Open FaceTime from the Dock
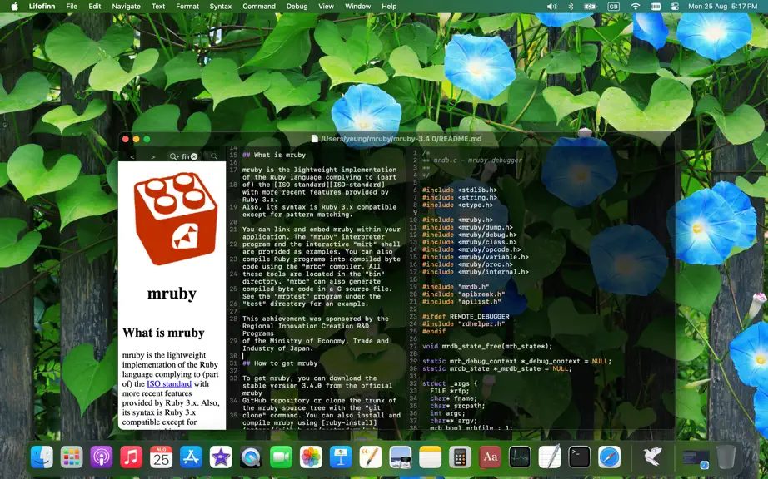 281,457
